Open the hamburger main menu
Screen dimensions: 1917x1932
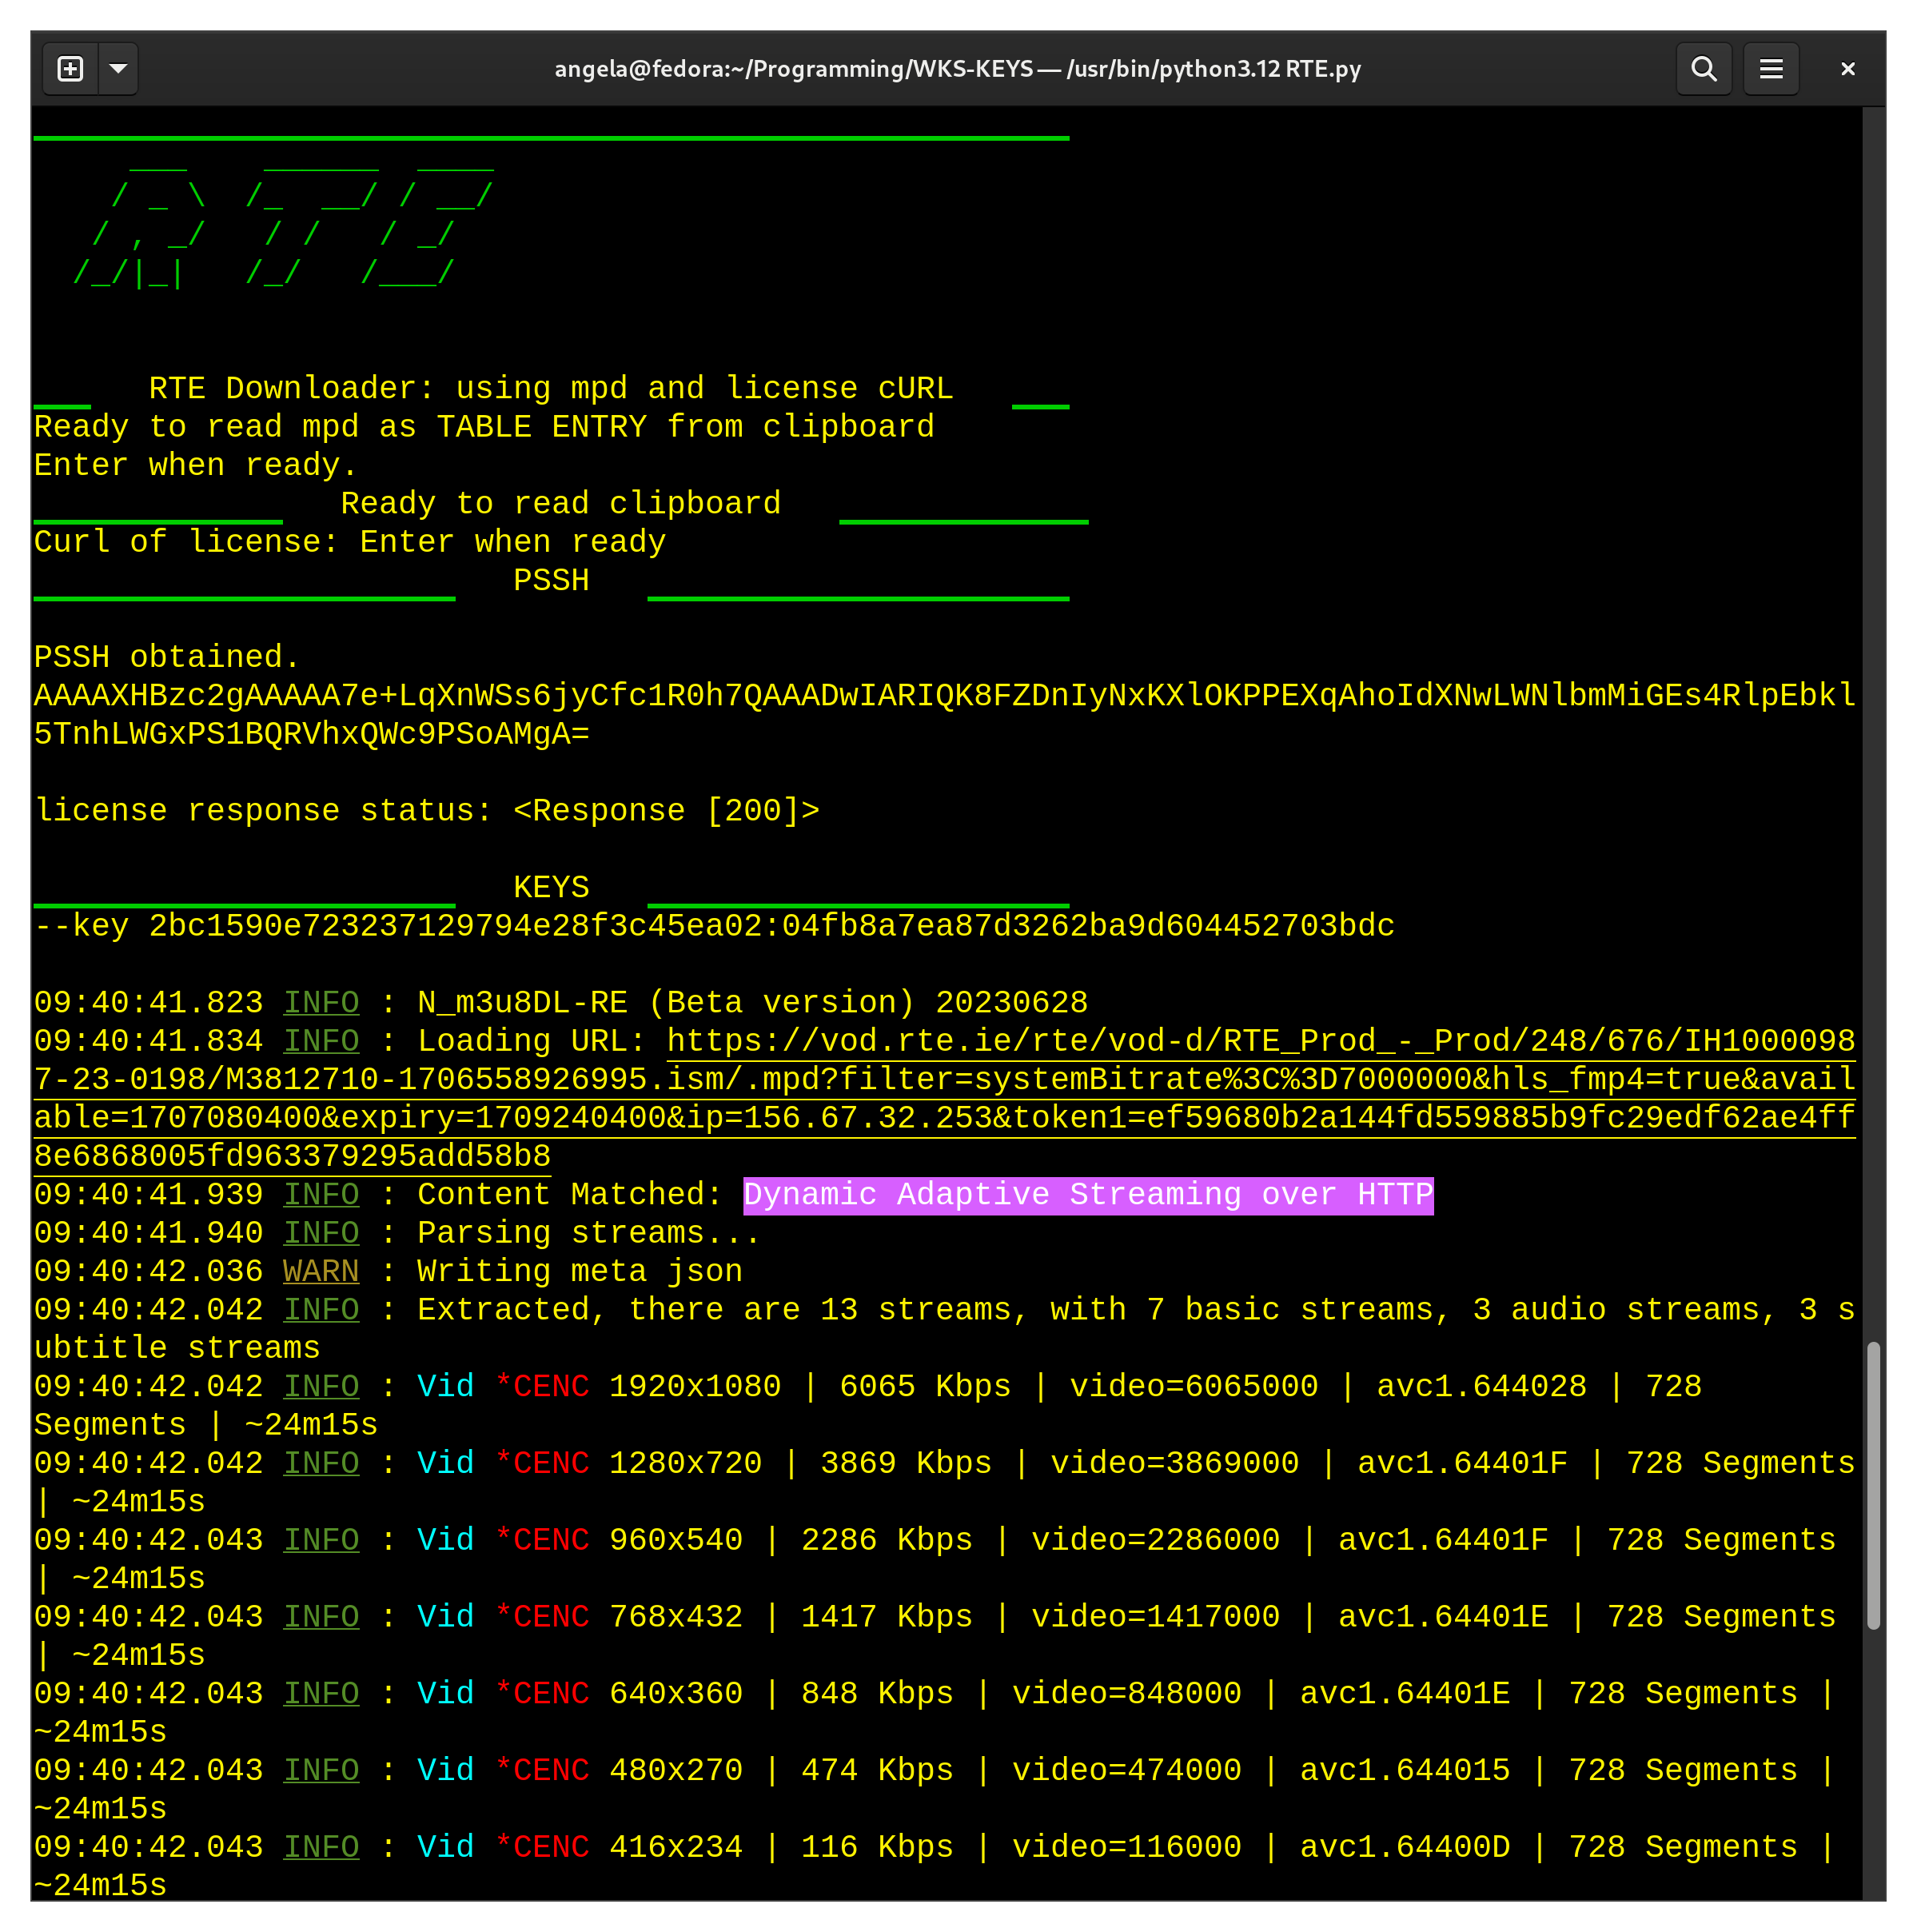click(1770, 69)
